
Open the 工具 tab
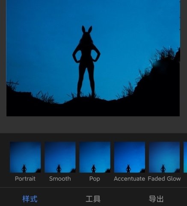93,199
